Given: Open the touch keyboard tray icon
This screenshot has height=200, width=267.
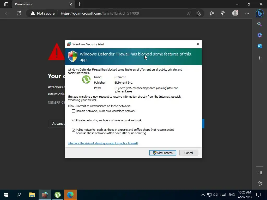Looking at the screenshot, I should tap(223, 195).
